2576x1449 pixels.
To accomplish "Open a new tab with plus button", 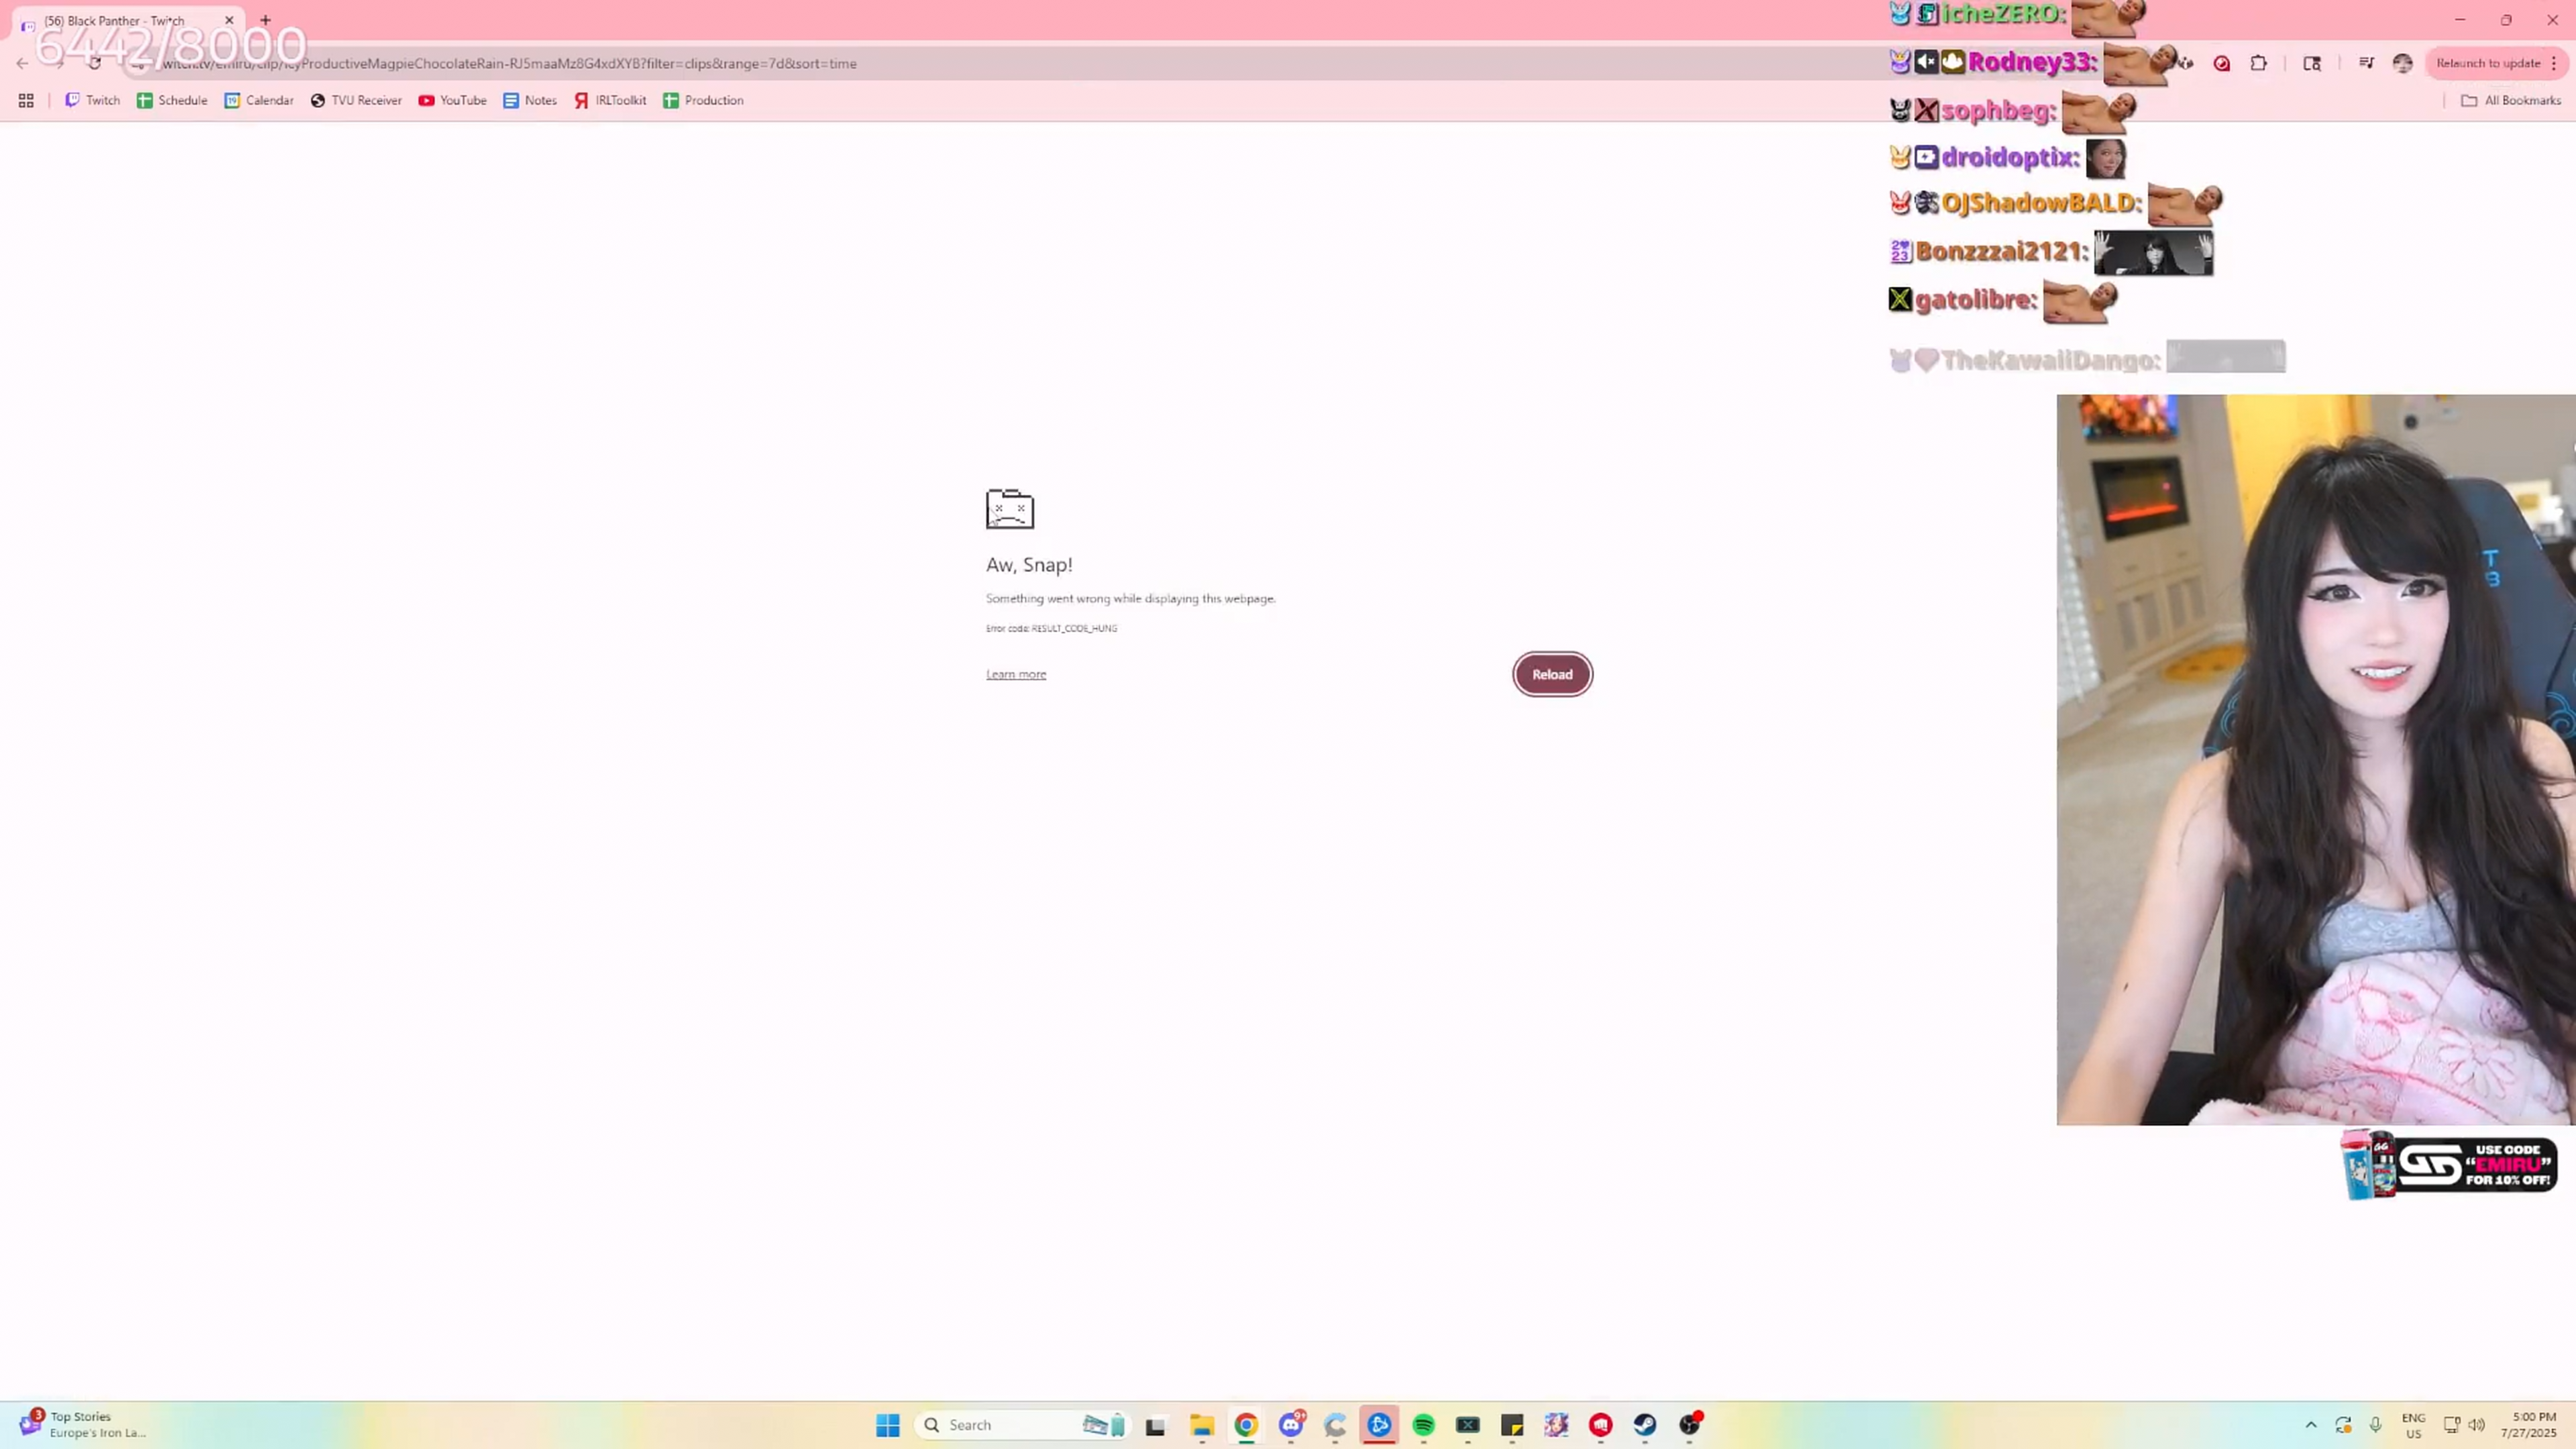I will (x=265, y=20).
